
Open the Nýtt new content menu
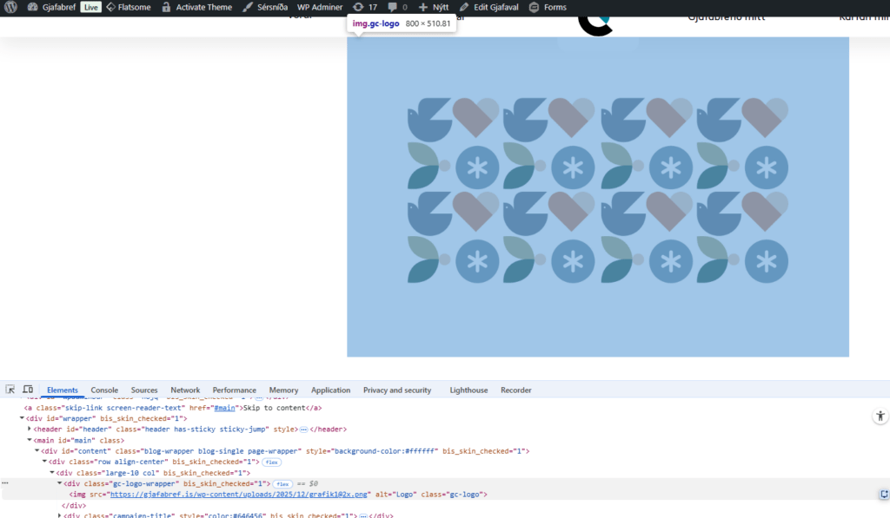click(434, 7)
